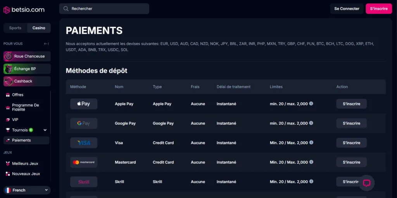Open the French language dropdown
Viewport: 397px width, 198px height.
[27, 190]
